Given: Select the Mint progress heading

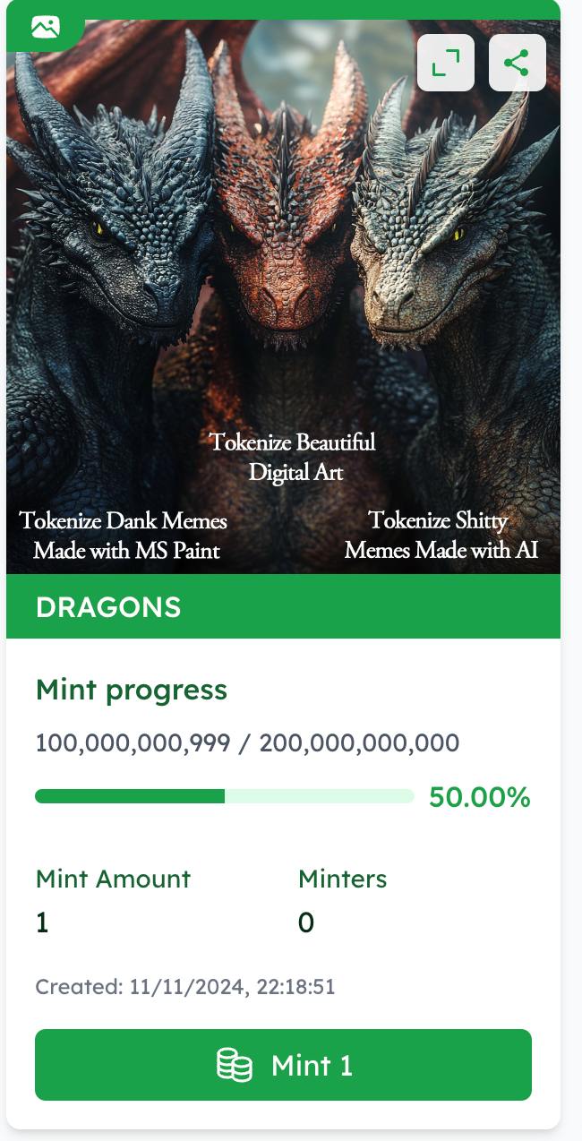Looking at the screenshot, I should click(132, 690).
